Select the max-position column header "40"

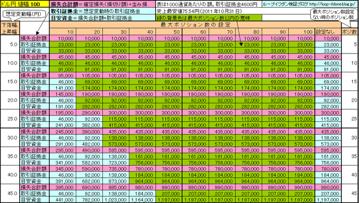(x=142, y=32)
